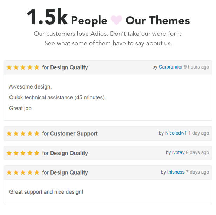216x215 pixels.
Task: Click the "Awesome design," review text
Action: tap(30, 87)
